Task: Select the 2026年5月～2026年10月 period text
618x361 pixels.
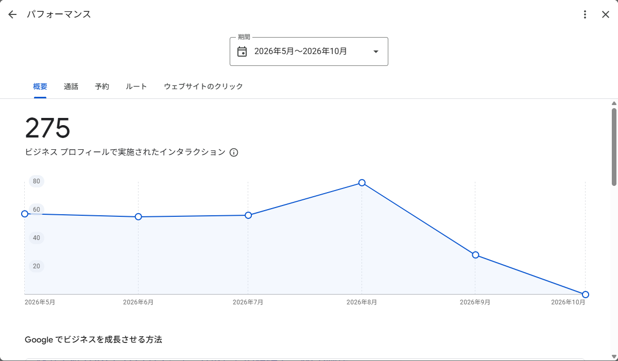Action: click(301, 51)
